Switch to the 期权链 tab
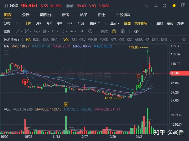The height and width of the screenshot is (141, 189). [x=46, y=15]
